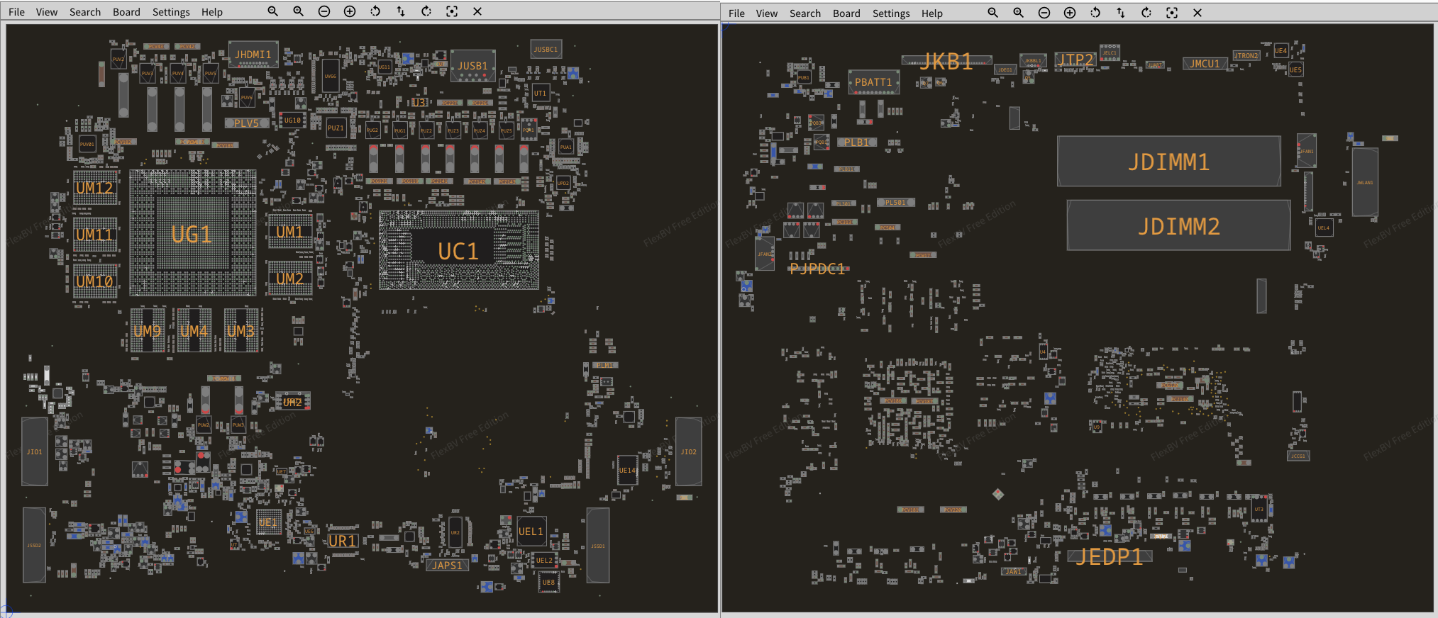
Task: Flip the board in left window toolbar
Action: pyautogui.click(x=401, y=11)
